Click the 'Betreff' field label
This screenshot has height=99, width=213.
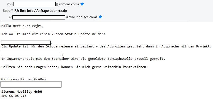point(8,11)
